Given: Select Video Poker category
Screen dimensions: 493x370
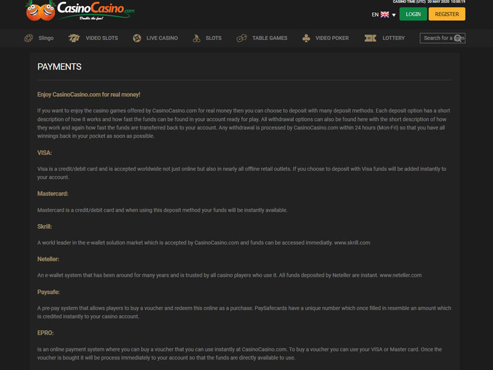Looking at the screenshot, I should [332, 38].
